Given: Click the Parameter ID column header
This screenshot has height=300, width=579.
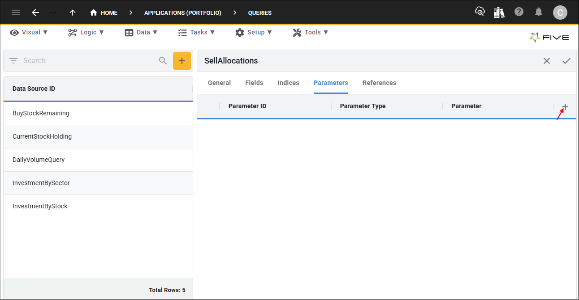Looking at the screenshot, I should pos(247,106).
